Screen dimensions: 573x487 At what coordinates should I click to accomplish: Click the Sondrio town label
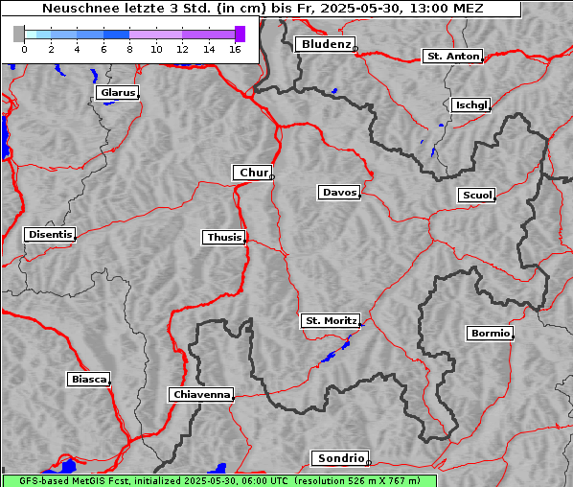340,458
